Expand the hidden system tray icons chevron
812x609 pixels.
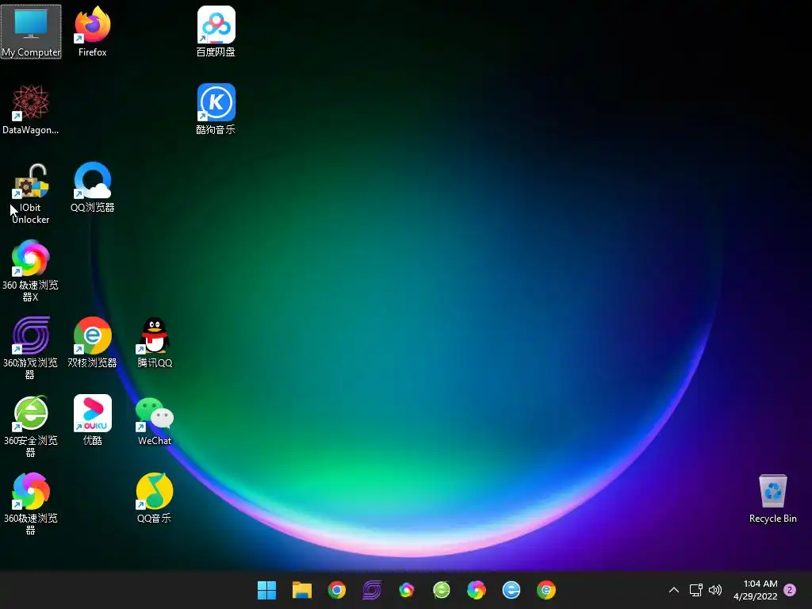[x=674, y=590]
